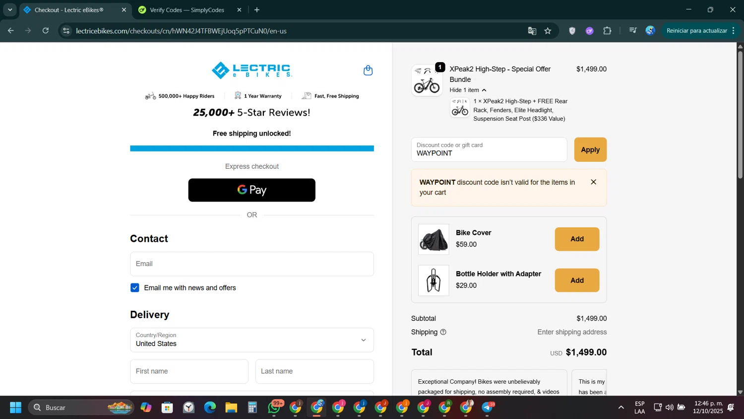This screenshot has height=419, width=744.
Task: Apply the WAYPOINT discount code
Action: [590, 149]
